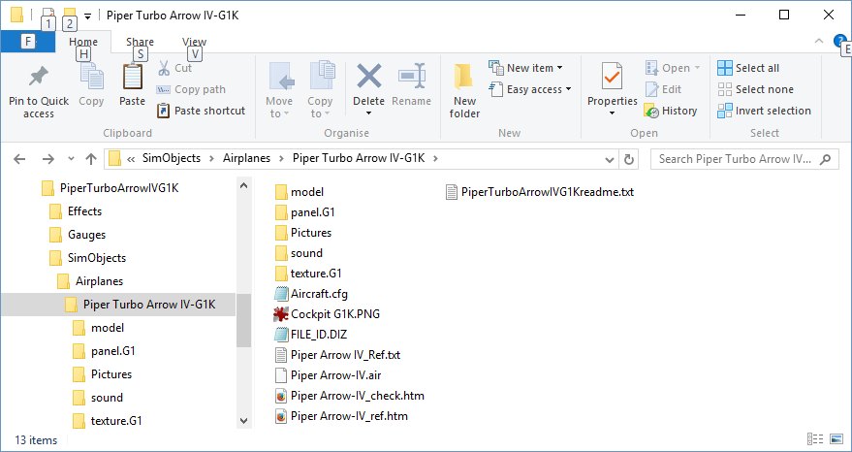Select FILE_ID.DIZ file

point(311,335)
